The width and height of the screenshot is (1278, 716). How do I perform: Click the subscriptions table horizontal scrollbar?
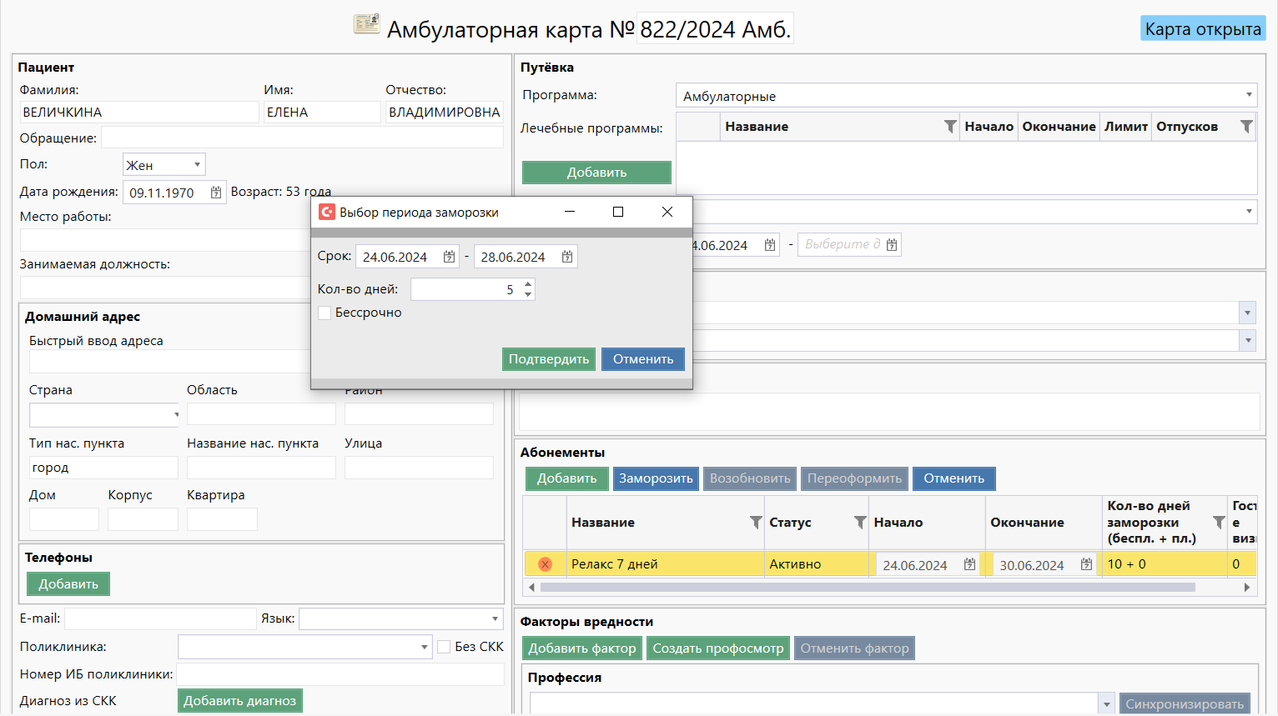[x=868, y=588]
